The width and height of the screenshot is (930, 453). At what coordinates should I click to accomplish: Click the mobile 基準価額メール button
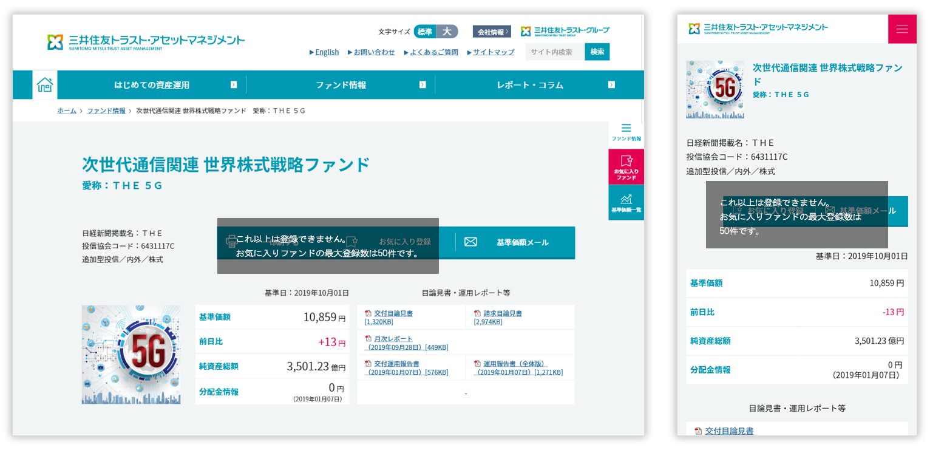click(x=861, y=211)
